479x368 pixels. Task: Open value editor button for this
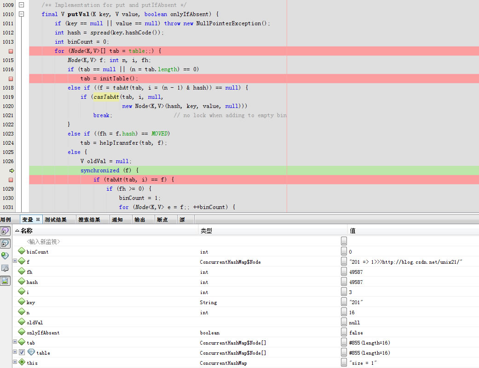tap(344, 362)
